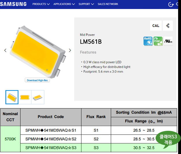Click the Mid Power category label
This screenshot has height=154, width=181.
pos(87,35)
